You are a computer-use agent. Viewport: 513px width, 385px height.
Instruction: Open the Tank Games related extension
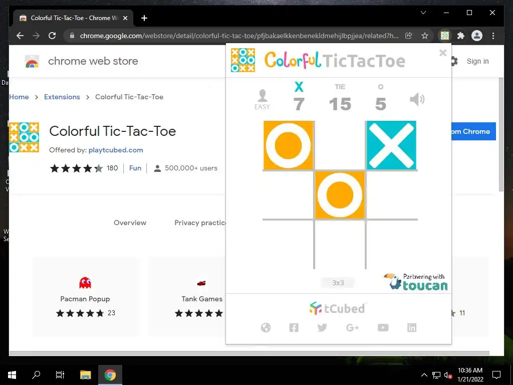tap(187, 296)
